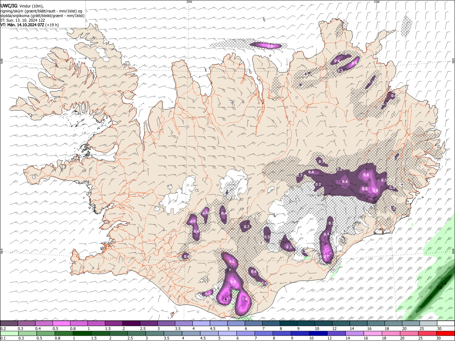Click the 0.8 value over the northern sea
455x341 pixels.
(270, 46)
